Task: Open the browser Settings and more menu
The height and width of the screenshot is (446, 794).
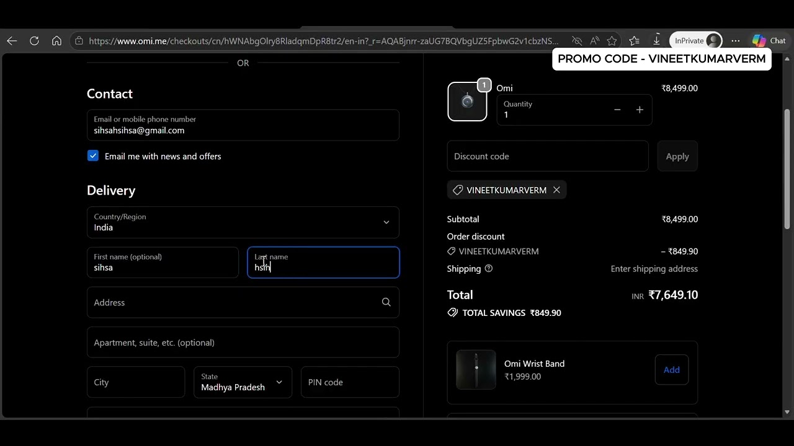Action: pos(735,41)
